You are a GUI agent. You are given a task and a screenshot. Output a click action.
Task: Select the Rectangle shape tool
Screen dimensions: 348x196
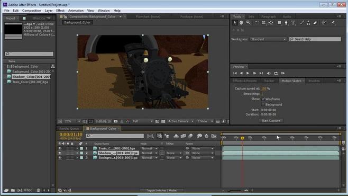[279, 23]
